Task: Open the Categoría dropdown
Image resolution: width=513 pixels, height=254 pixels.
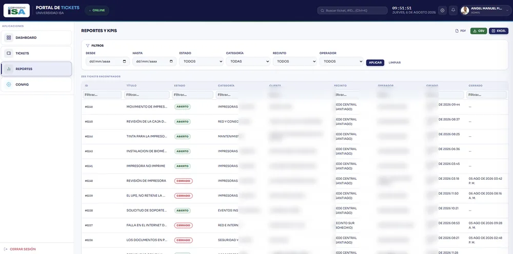Action: tap(248, 61)
